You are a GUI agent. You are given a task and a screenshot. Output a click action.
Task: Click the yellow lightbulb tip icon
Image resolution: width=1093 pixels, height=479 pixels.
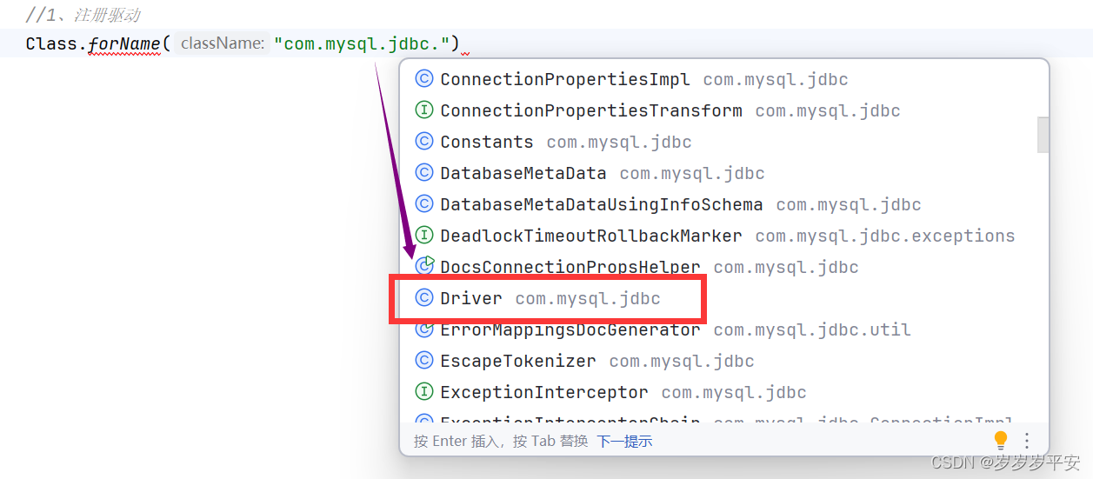(1001, 440)
